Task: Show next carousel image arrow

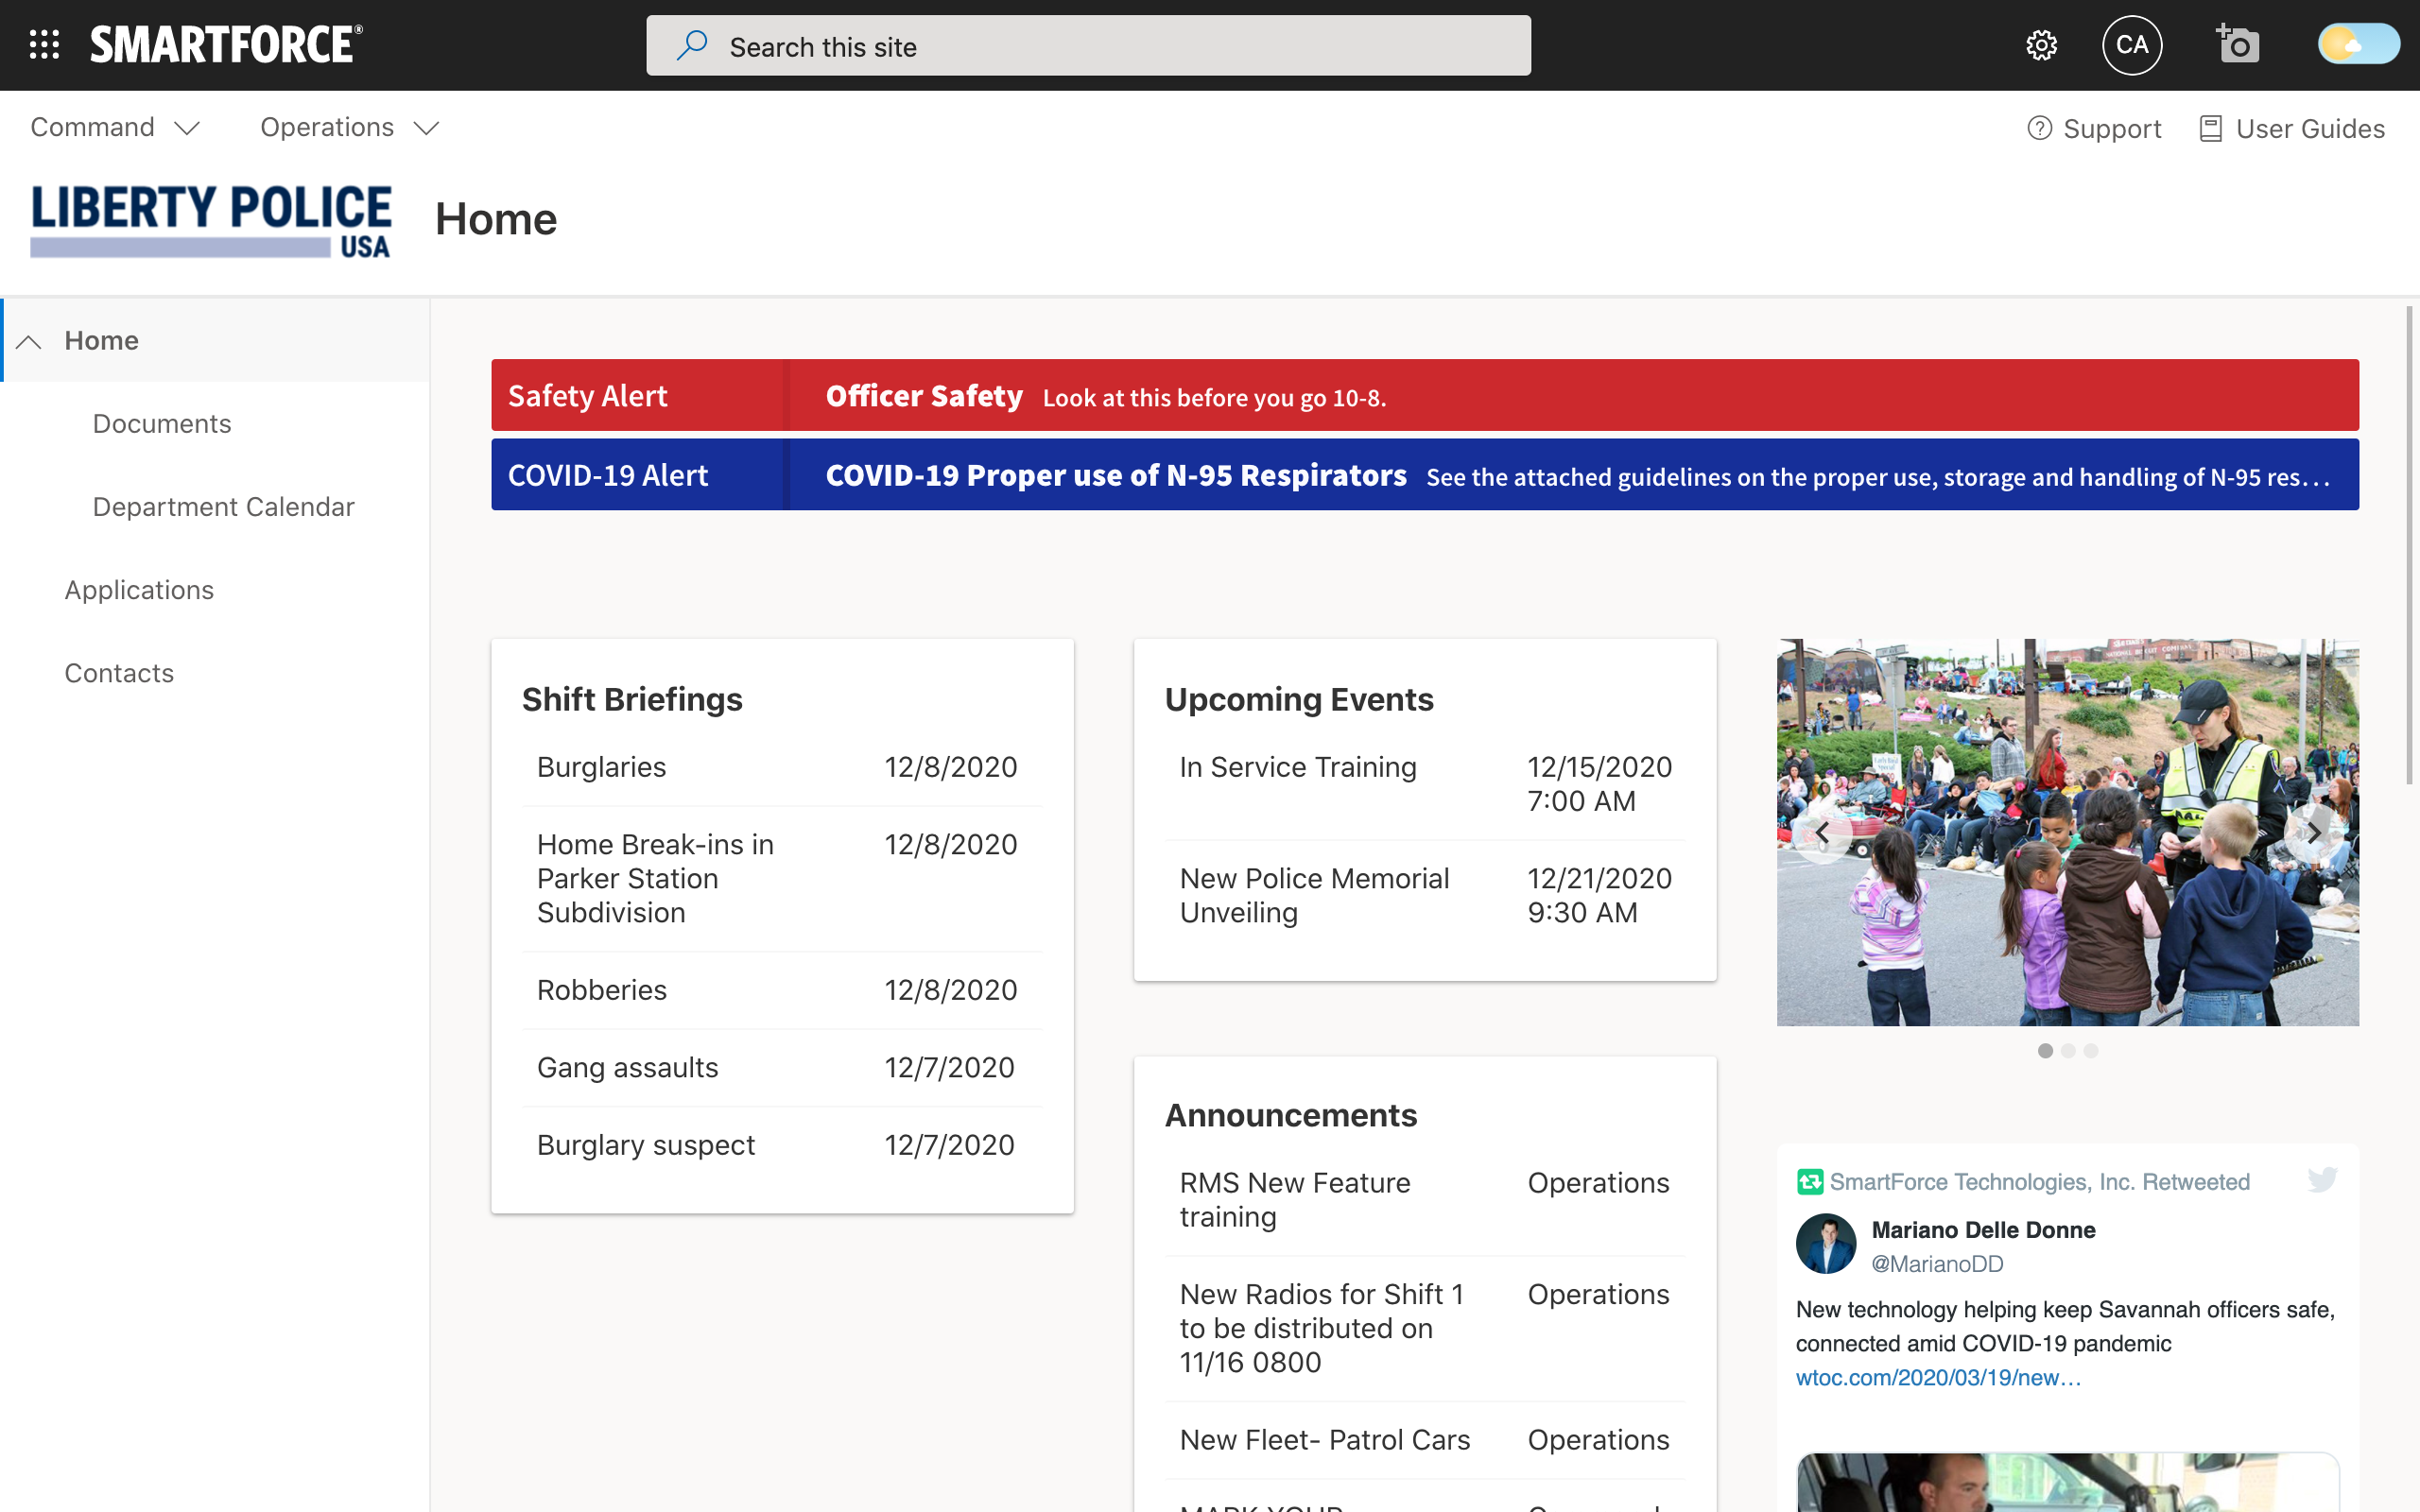Action: coord(2313,832)
